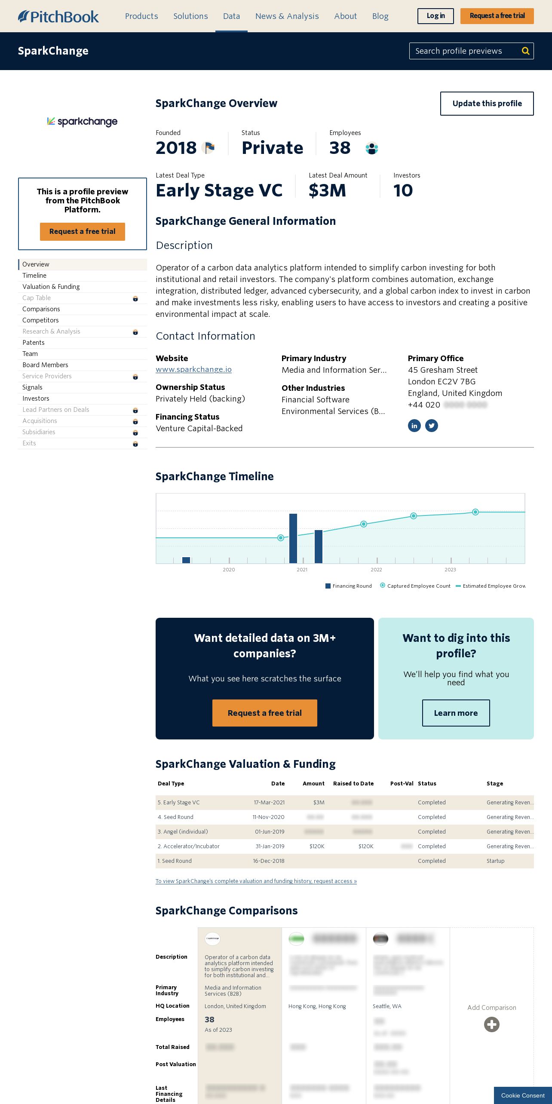This screenshot has width=552, height=1104.
Task: Click the SparkChange logo in Comparisons column
Action: (x=212, y=938)
